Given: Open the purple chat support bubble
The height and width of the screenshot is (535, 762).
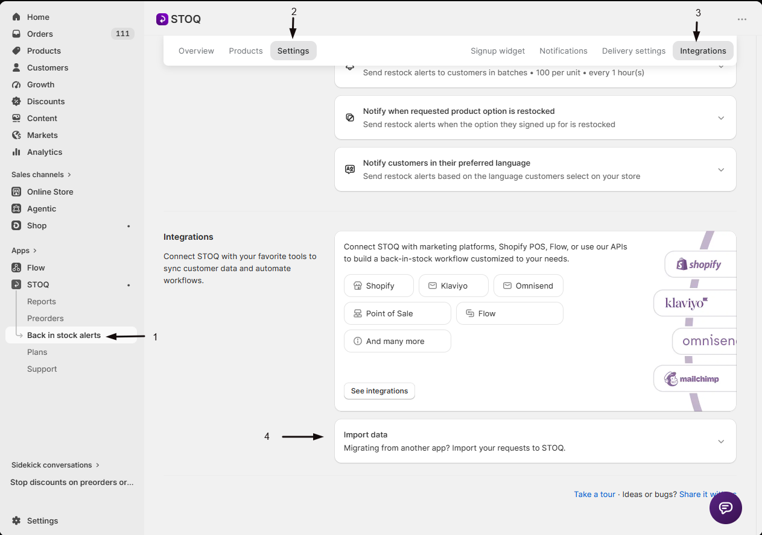Looking at the screenshot, I should pyautogui.click(x=725, y=508).
